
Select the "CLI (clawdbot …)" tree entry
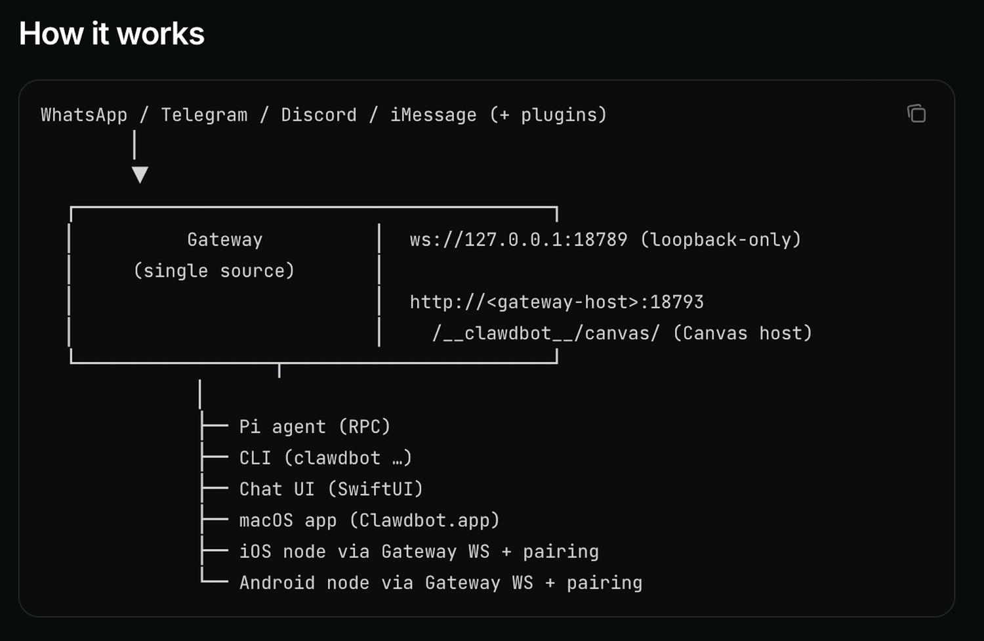tap(325, 458)
